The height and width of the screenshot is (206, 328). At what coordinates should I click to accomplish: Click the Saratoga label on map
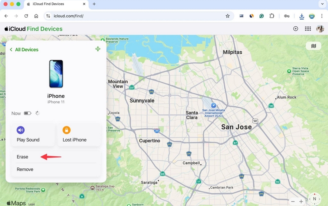tap(149, 183)
